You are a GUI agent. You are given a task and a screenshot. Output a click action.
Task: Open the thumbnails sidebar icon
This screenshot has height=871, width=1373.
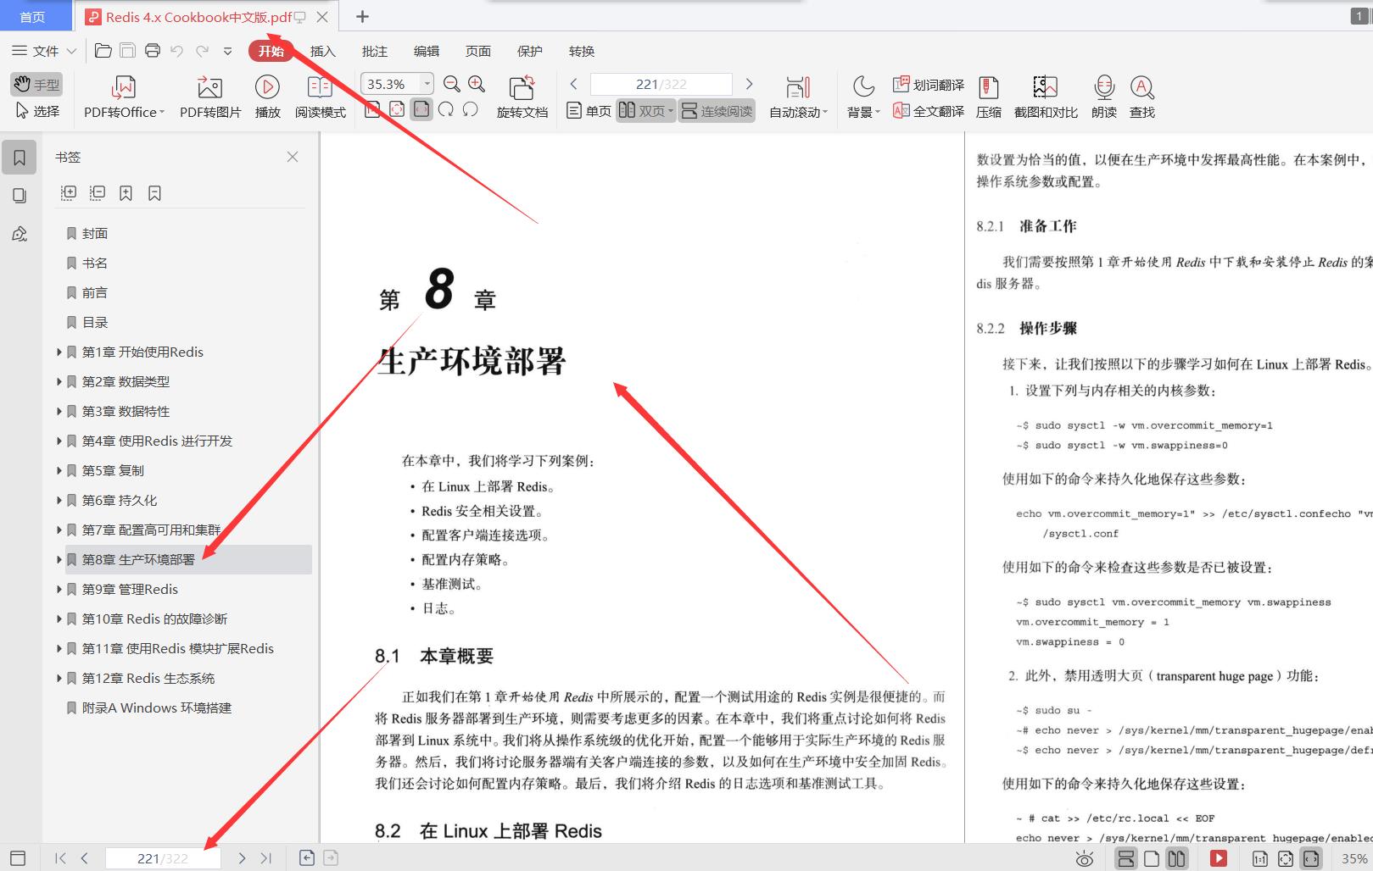click(20, 196)
